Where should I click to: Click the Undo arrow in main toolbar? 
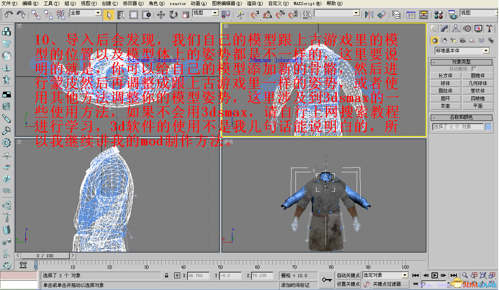coord(9,15)
